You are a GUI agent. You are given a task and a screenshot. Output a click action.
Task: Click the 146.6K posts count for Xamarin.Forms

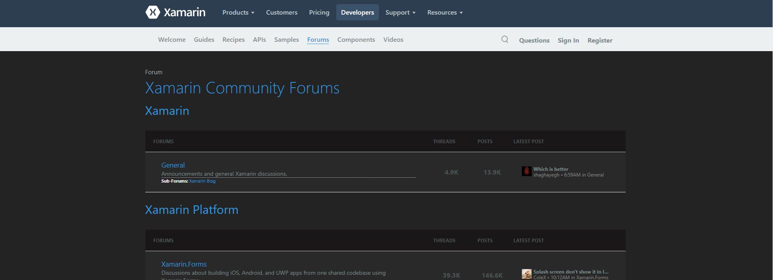coord(492,275)
